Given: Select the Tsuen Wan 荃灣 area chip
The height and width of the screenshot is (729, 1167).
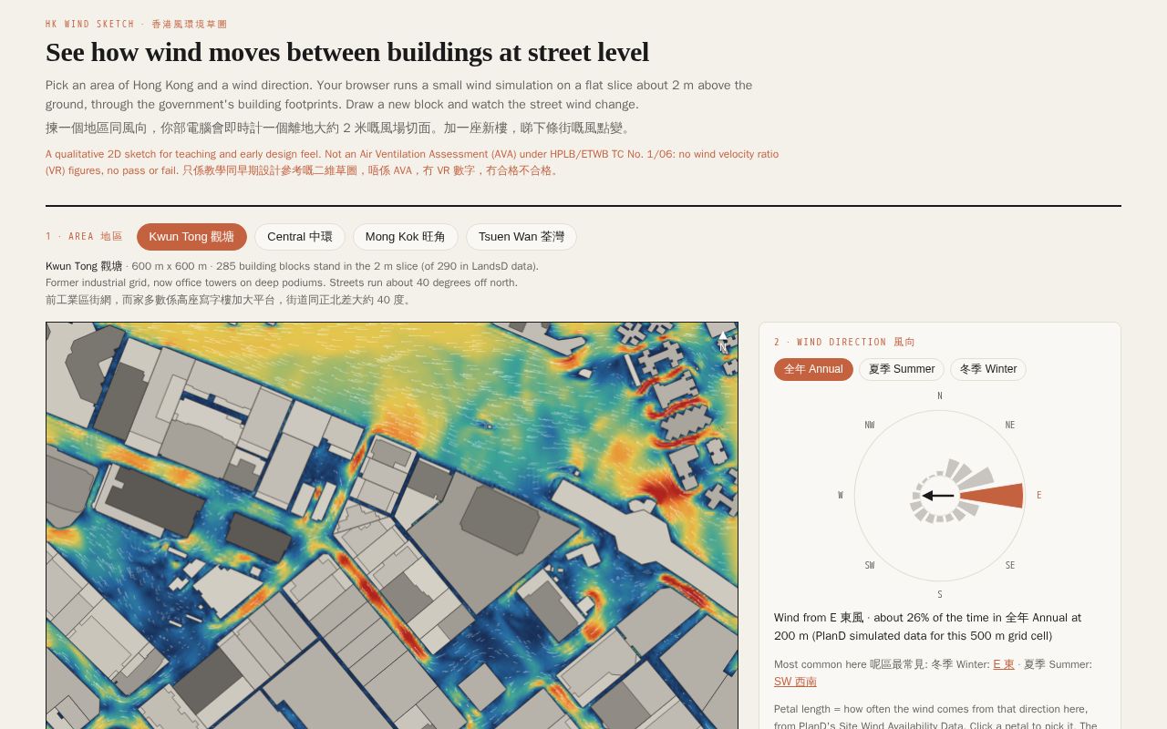Looking at the screenshot, I should click(x=522, y=237).
